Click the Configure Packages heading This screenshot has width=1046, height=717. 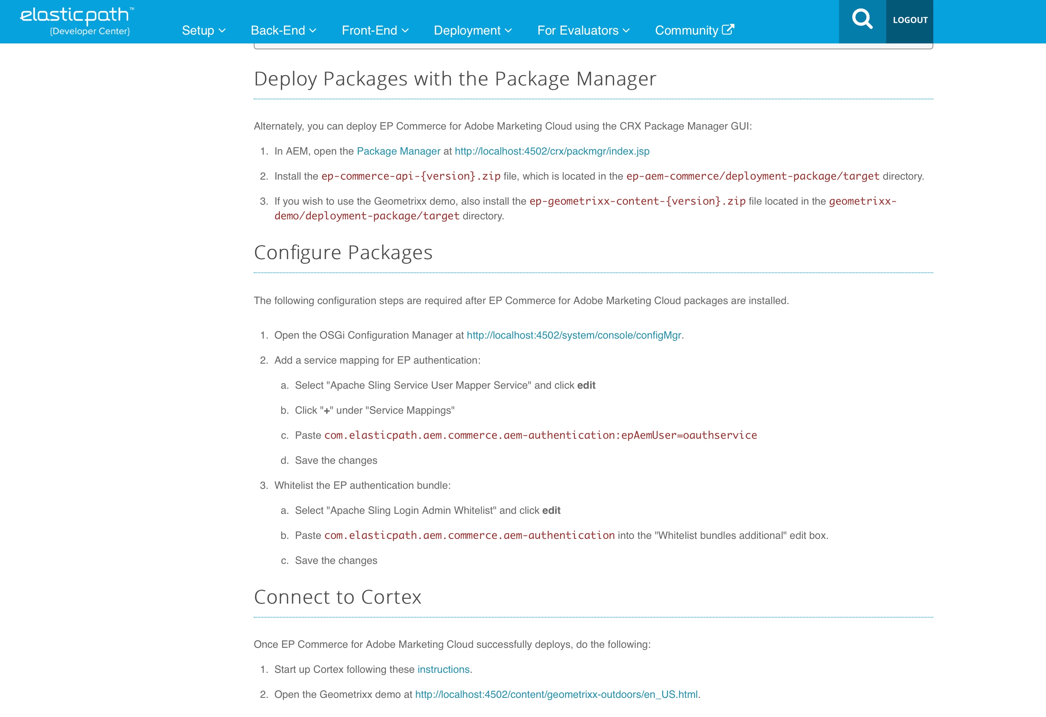point(343,252)
